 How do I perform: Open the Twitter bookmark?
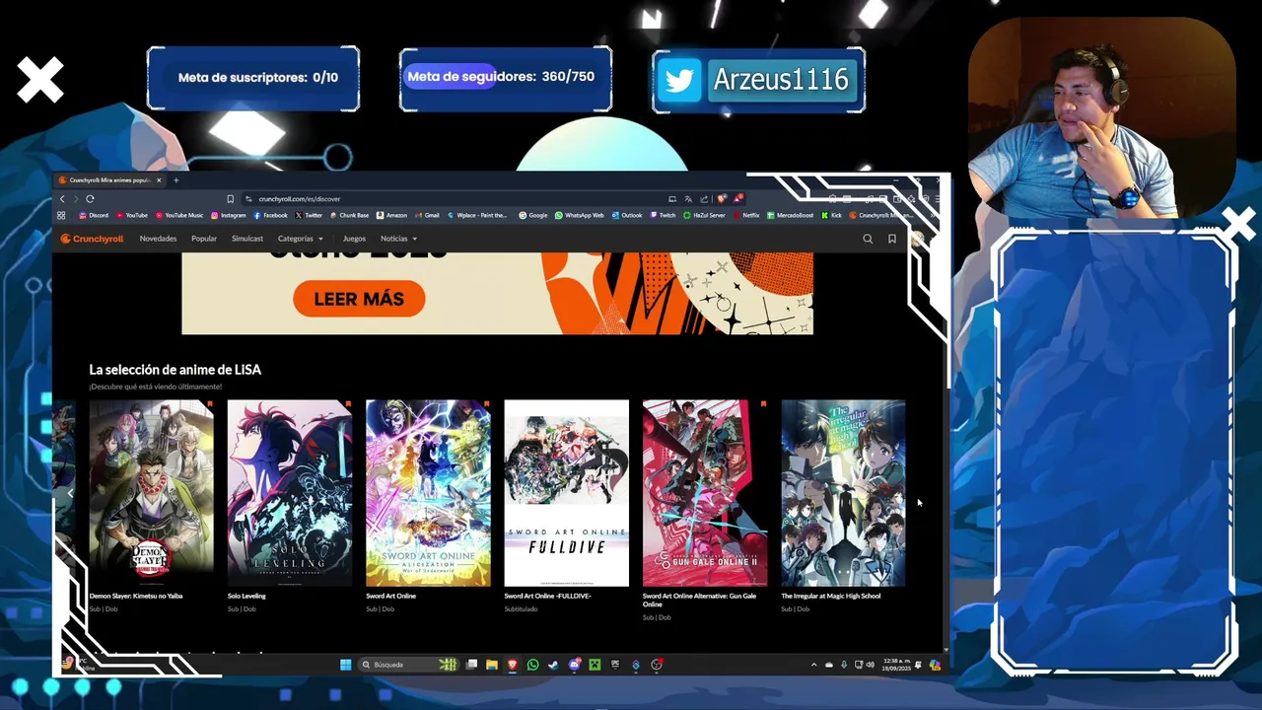tap(309, 215)
